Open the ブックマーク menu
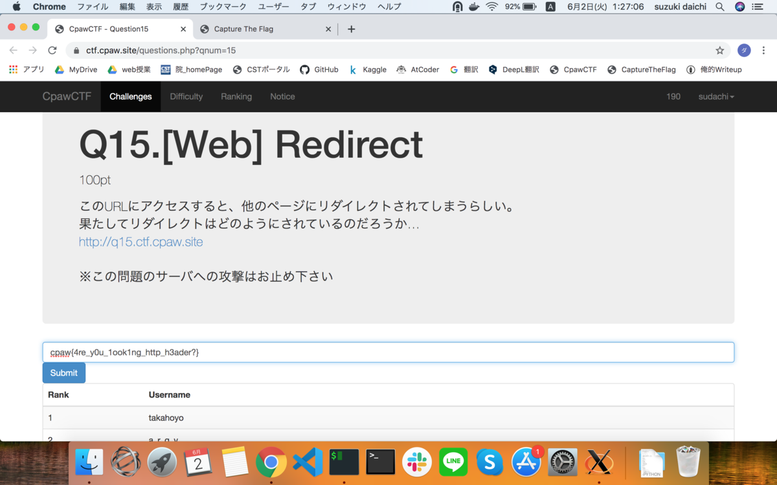777x485 pixels. (x=223, y=6)
